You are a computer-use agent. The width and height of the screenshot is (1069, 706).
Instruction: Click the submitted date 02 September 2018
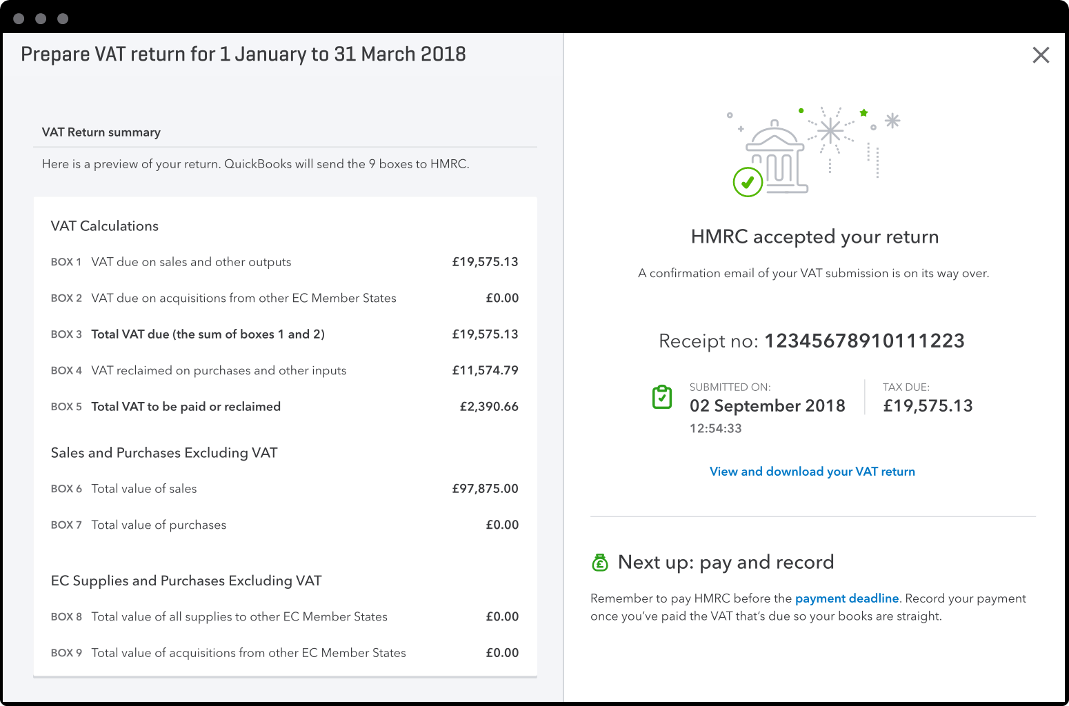767,405
